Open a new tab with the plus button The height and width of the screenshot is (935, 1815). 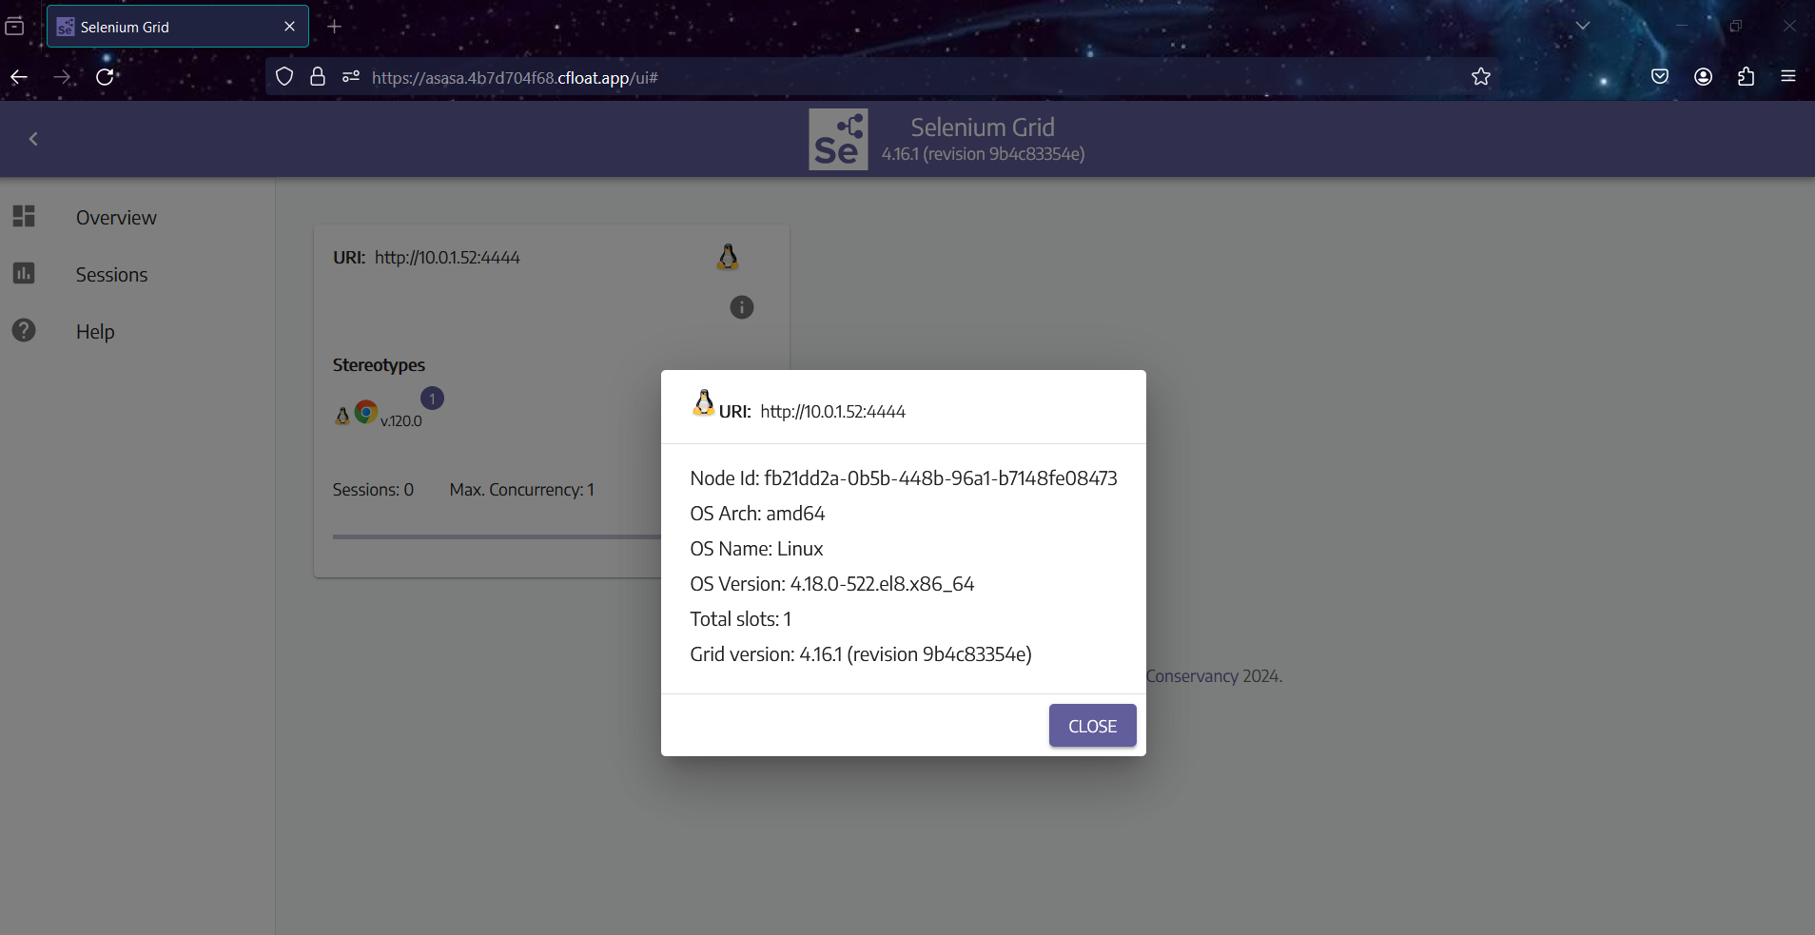[x=334, y=27]
